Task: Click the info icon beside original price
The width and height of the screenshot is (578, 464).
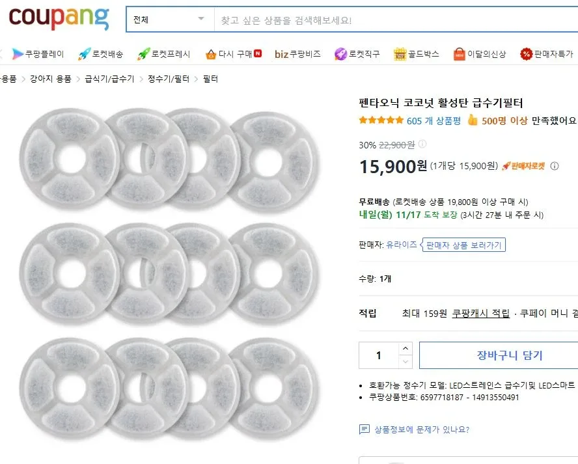Action: (x=422, y=144)
